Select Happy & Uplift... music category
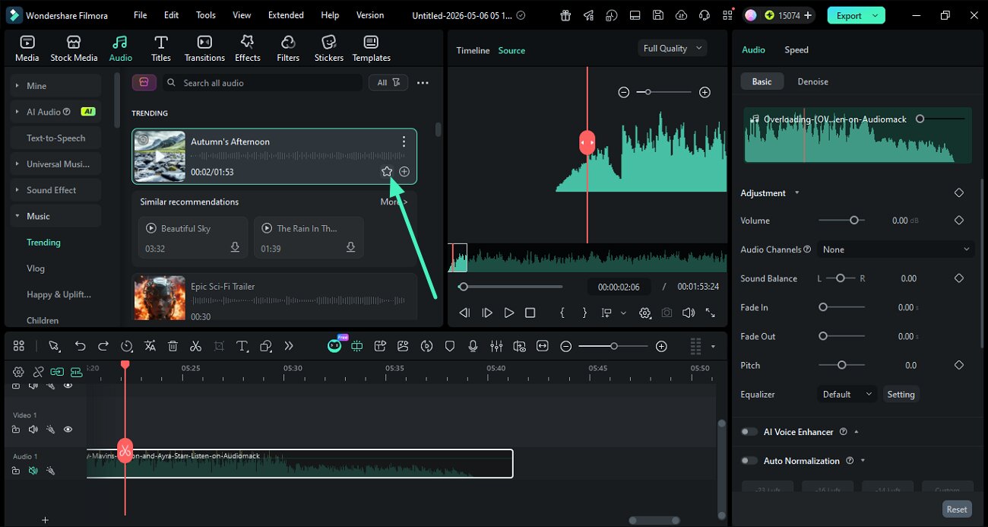Screen dimensions: 988x527 (59, 294)
